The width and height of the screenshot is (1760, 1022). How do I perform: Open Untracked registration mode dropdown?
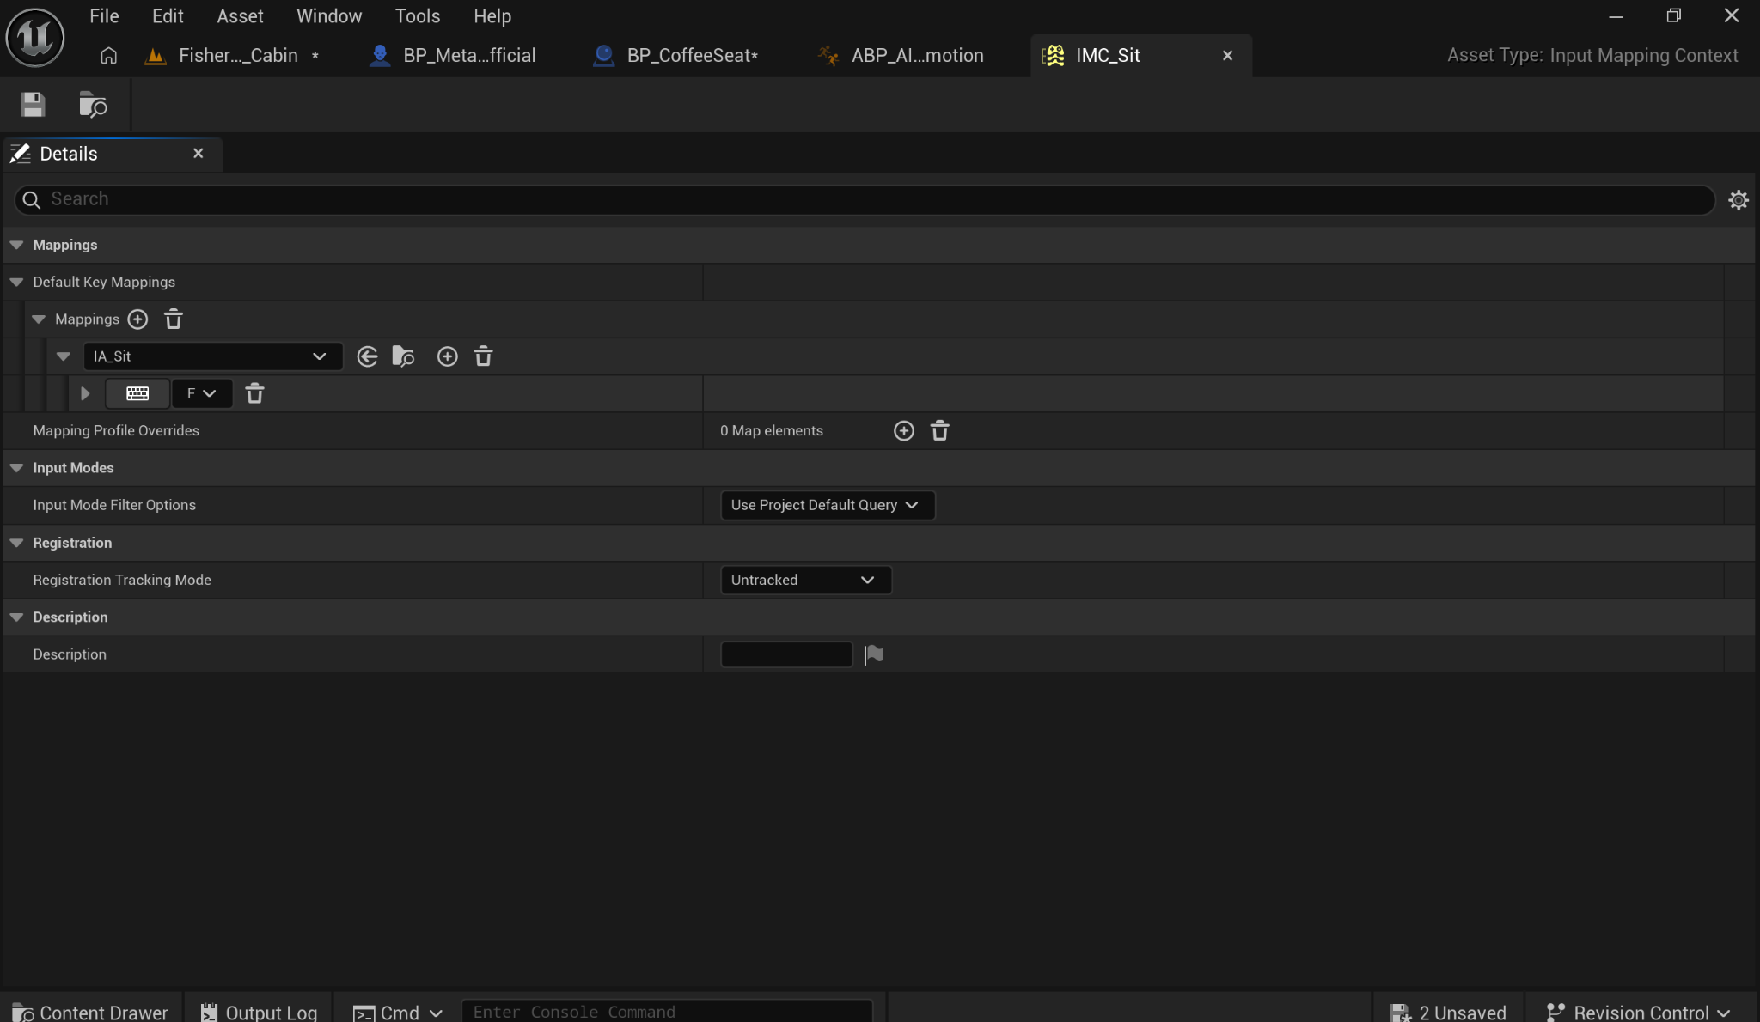[x=805, y=580]
